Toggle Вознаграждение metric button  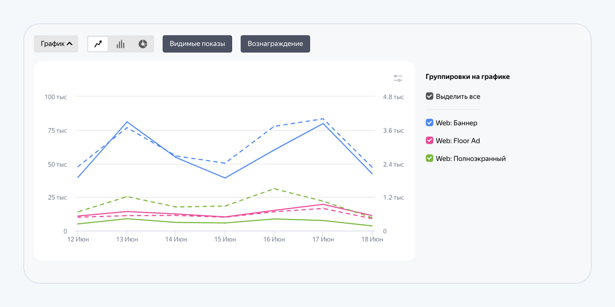tap(275, 44)
